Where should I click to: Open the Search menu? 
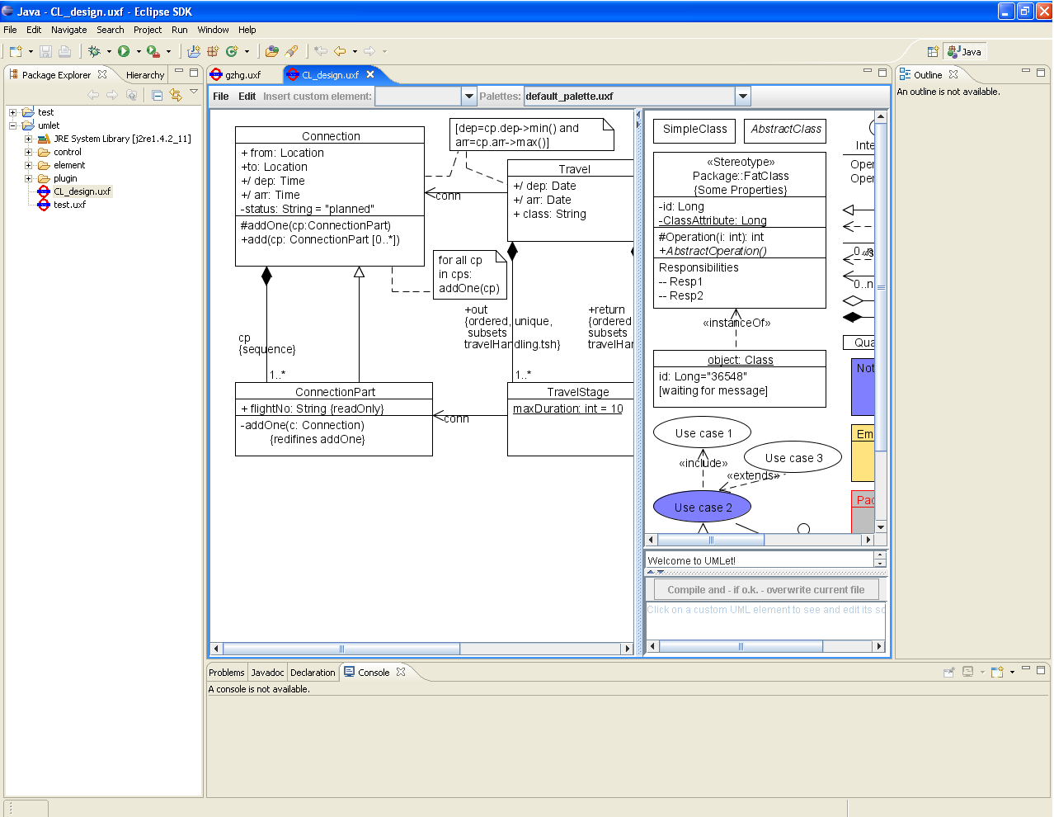click(110, 30)
